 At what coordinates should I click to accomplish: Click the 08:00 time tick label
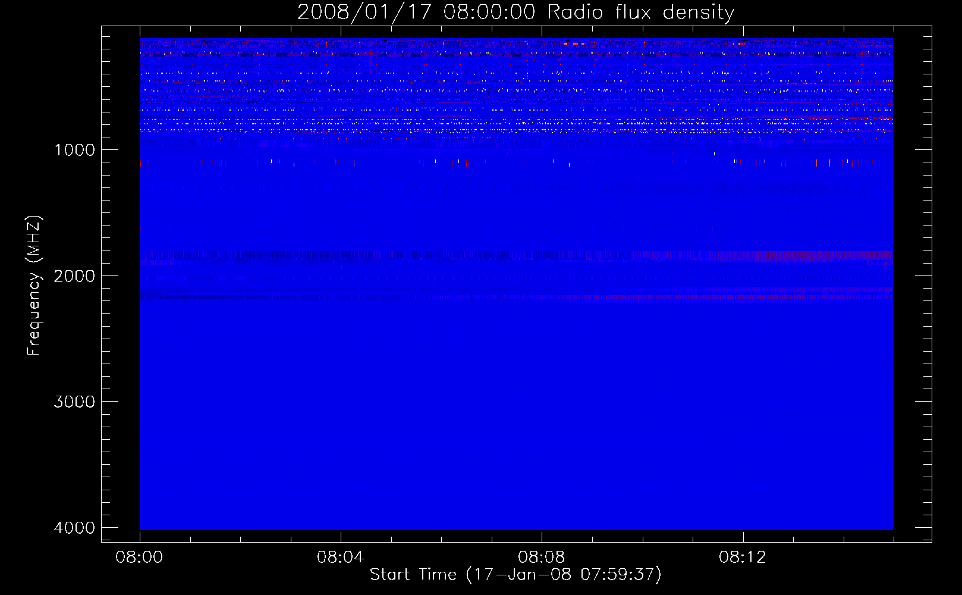(x=139, y=558)
